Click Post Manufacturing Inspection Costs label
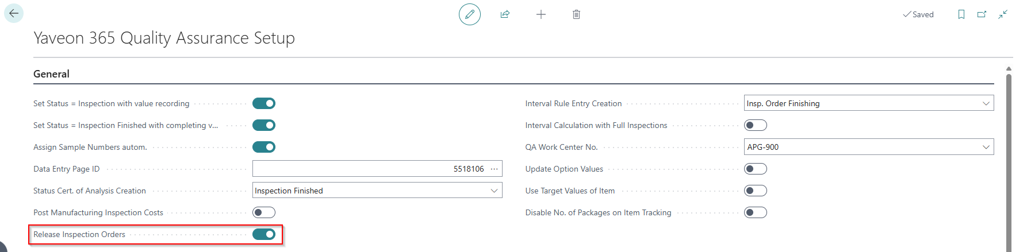Image resolution: width=1031 pixels, height=252 pixels. point(98,212)
